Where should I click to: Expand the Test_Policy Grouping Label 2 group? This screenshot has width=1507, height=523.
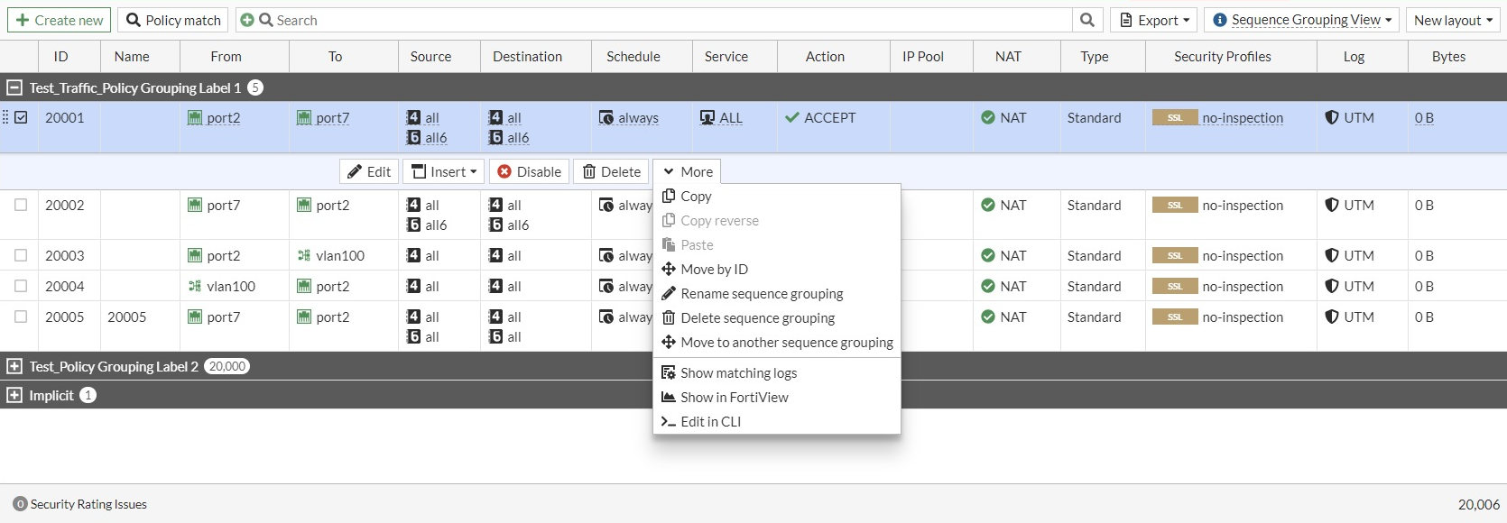(x=14, y=366)
